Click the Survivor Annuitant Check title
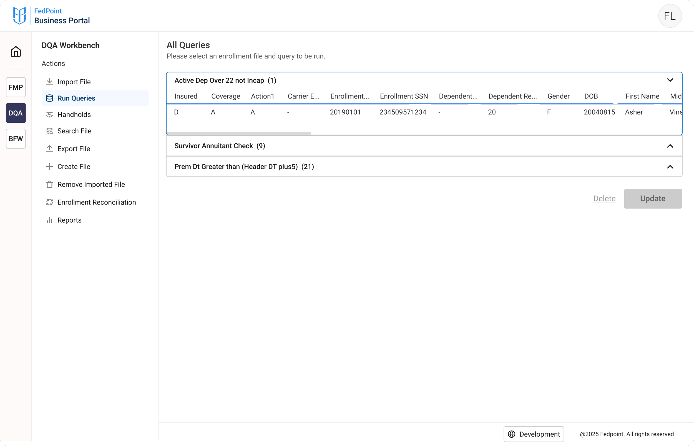The width and height of the screenshot is (694, 446). coord(213,146)
